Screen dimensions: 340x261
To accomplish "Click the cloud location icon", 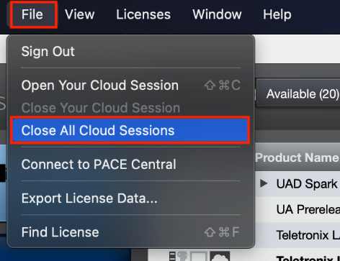I will click(x=220, y=257).
